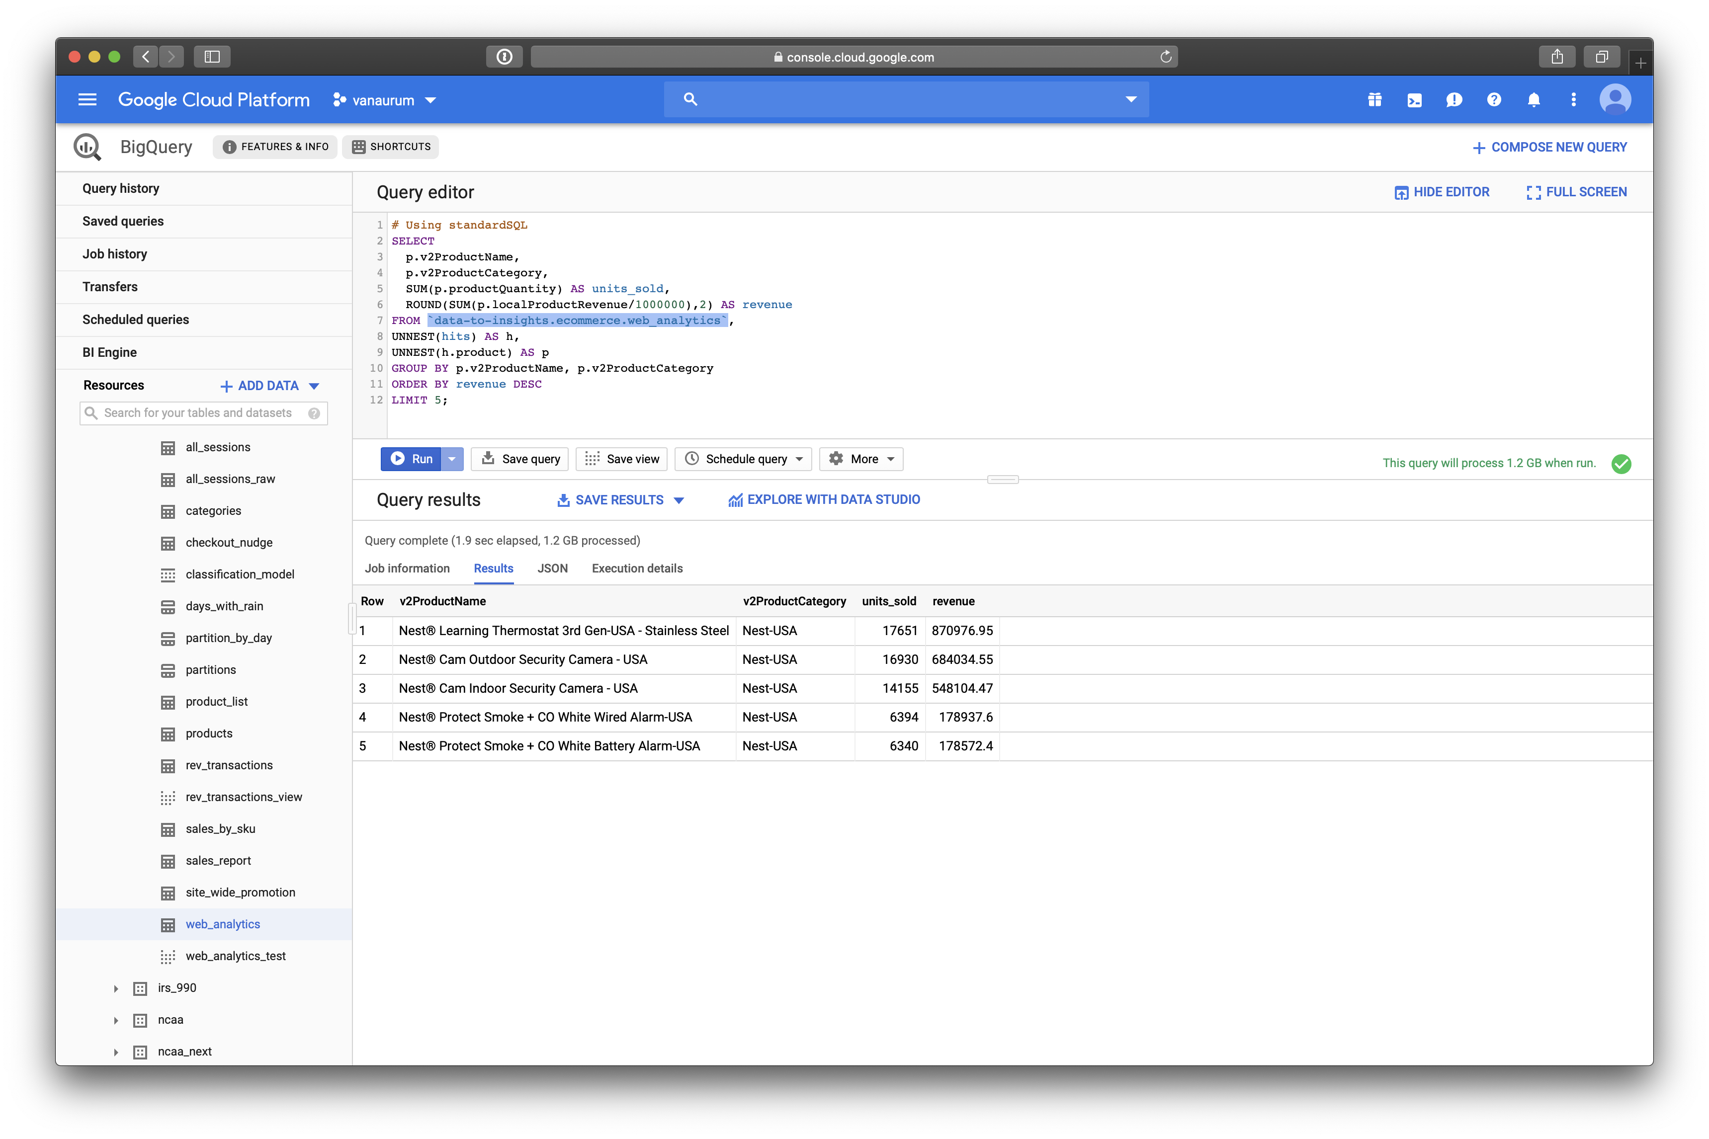
Task: Click the editor/results resize handle
Action: [x=1003, y=480]
